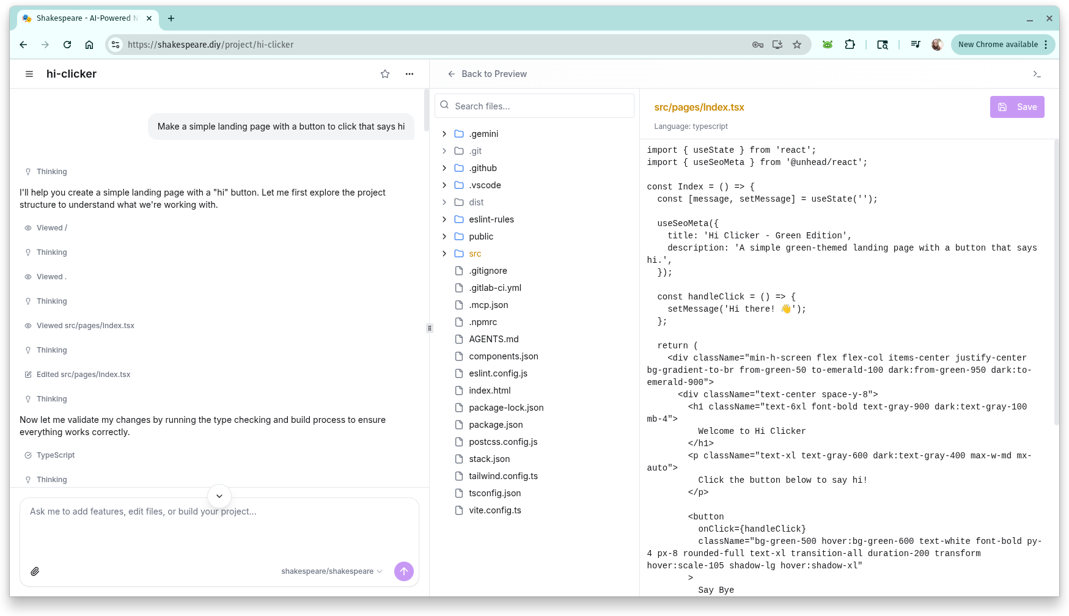The height and width of the screenshot is (616, 1069).
Task: Bookmark the page via the address bar star
Action: click(797, 44)
